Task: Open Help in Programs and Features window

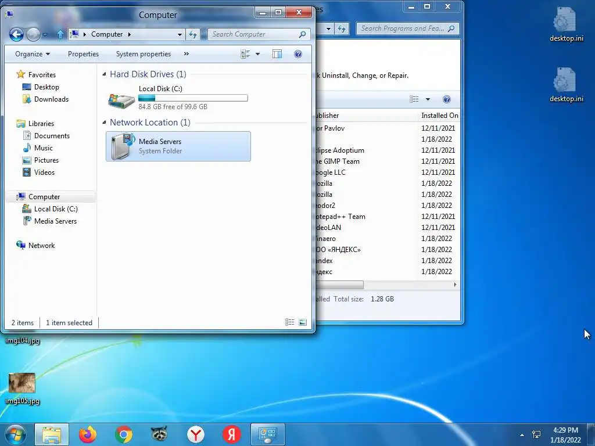Action: [447, 99]
